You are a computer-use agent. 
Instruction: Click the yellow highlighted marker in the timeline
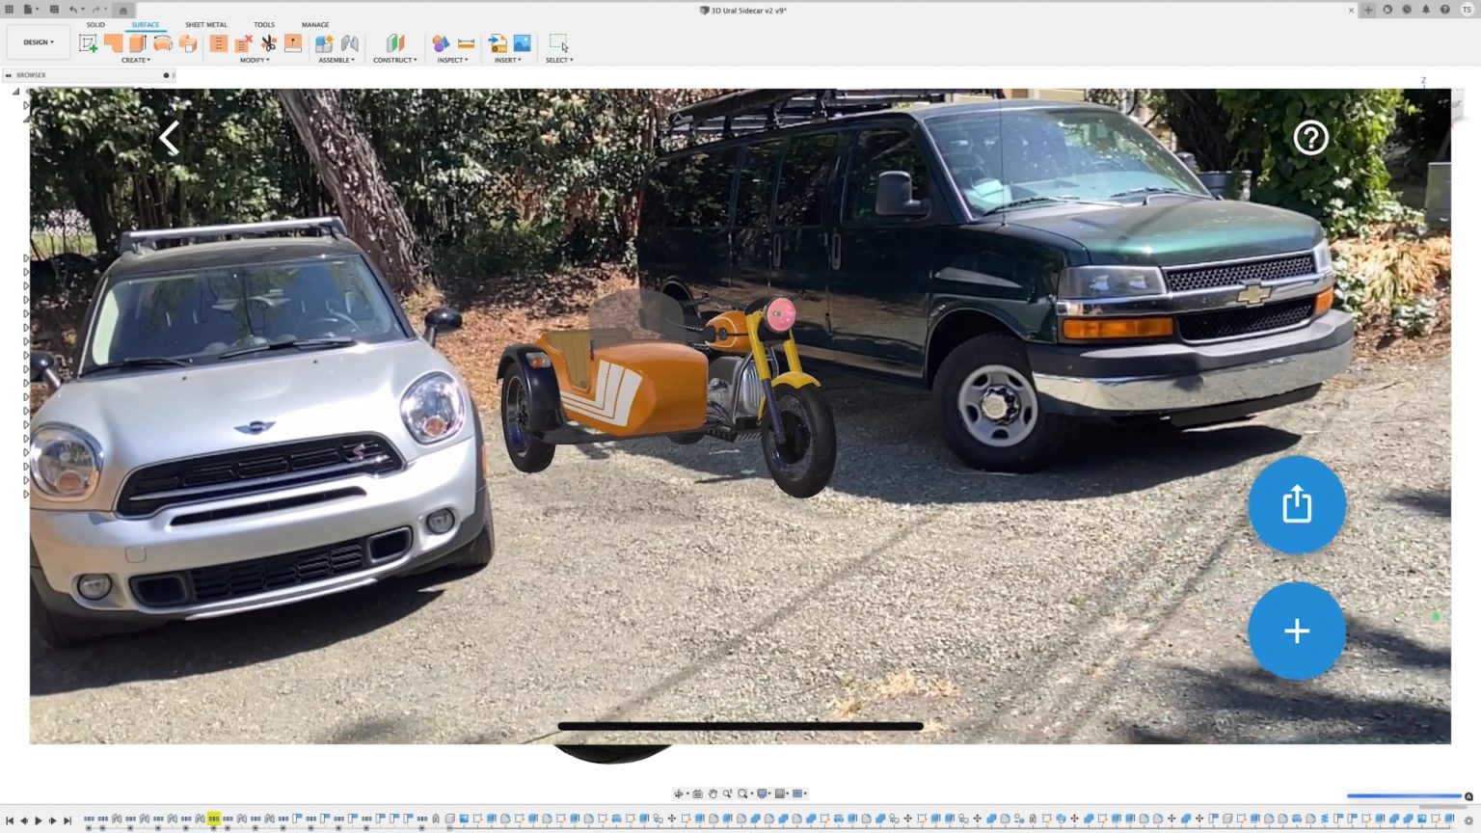tap(212, 818)
